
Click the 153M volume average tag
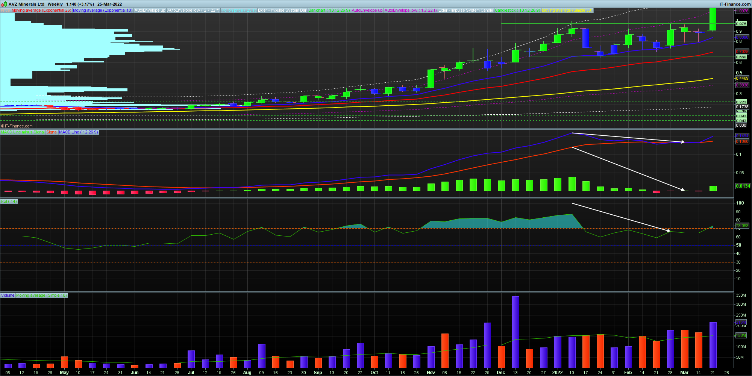tap(741, 335)
